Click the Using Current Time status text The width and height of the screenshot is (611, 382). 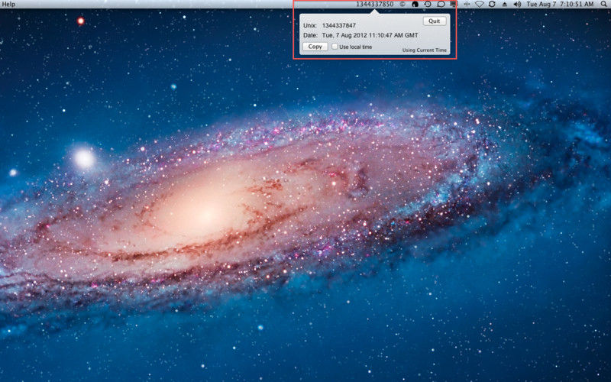(x=425, y=50)
